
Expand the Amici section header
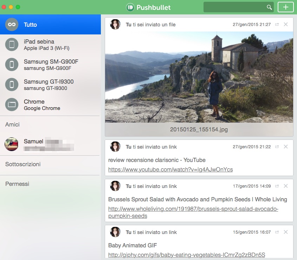coord(12,124)
